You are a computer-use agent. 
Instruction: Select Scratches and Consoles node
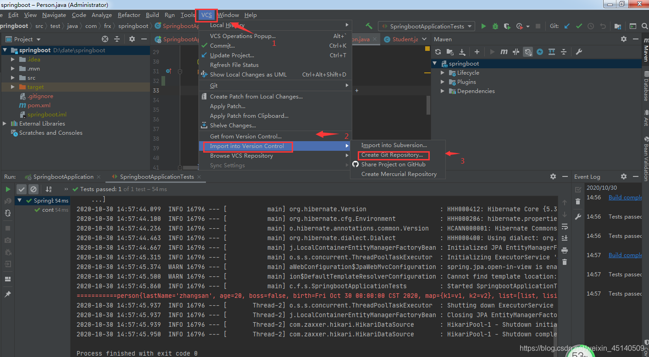click(x=50, y=133)
